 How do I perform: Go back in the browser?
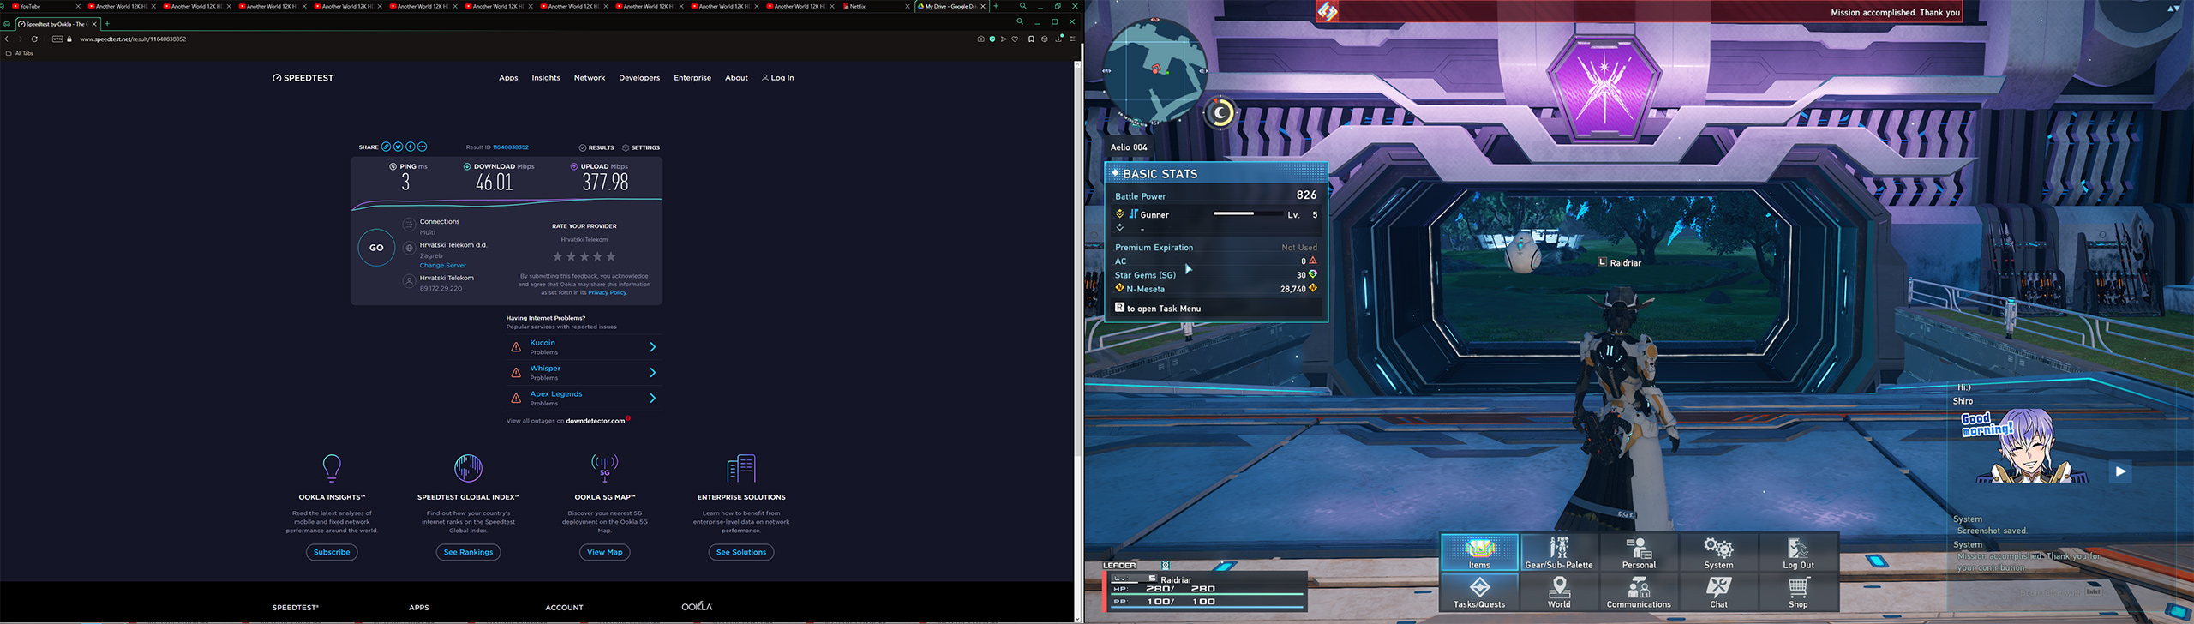point(7,39)
